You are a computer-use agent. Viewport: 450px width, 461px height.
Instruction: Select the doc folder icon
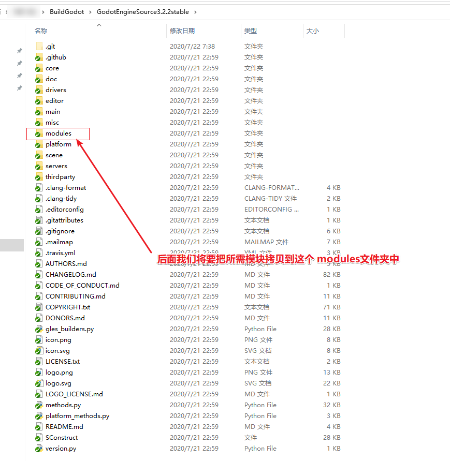(x=39, y=79)
